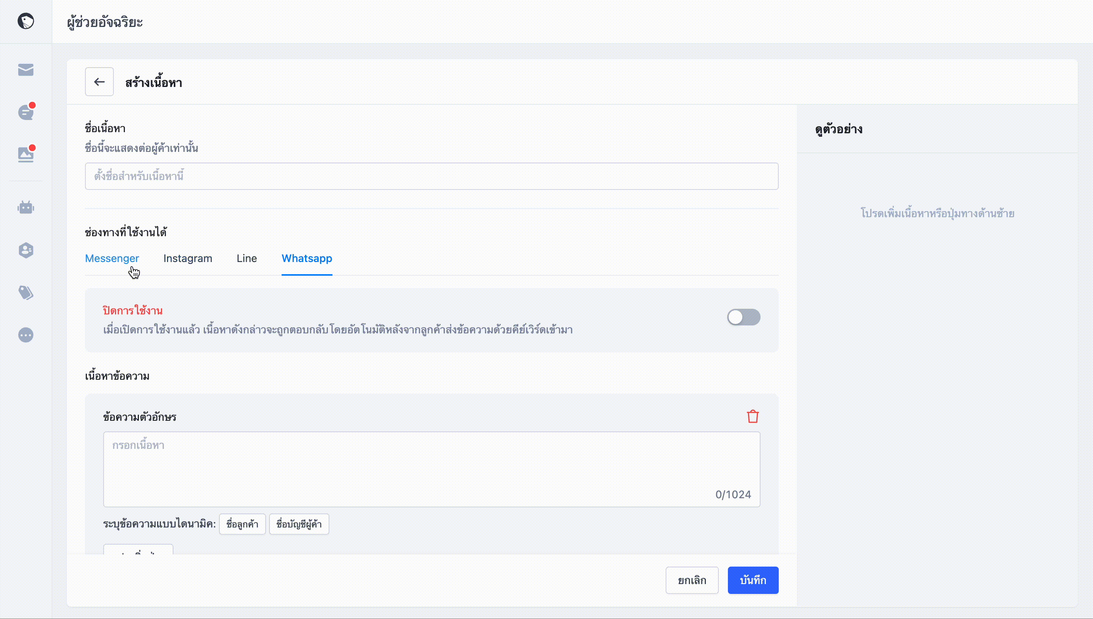
Task: Select the Whatsapp channel tab
Action: click(307, 259)
